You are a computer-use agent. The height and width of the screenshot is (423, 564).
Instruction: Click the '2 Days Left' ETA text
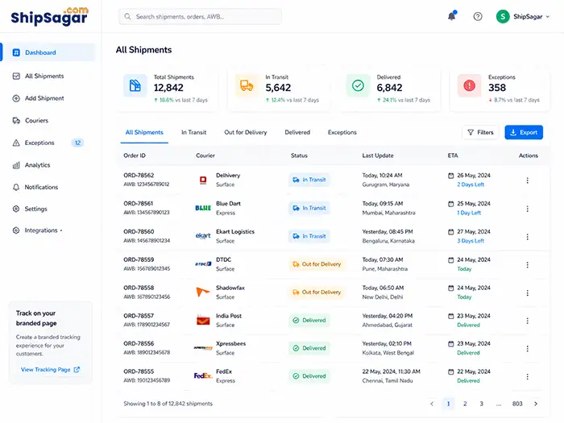[x=471, y=185]
